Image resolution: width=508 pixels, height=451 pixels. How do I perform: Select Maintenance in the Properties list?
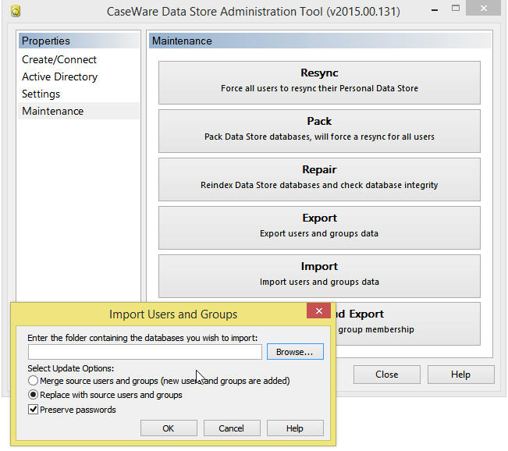point(79,111)
